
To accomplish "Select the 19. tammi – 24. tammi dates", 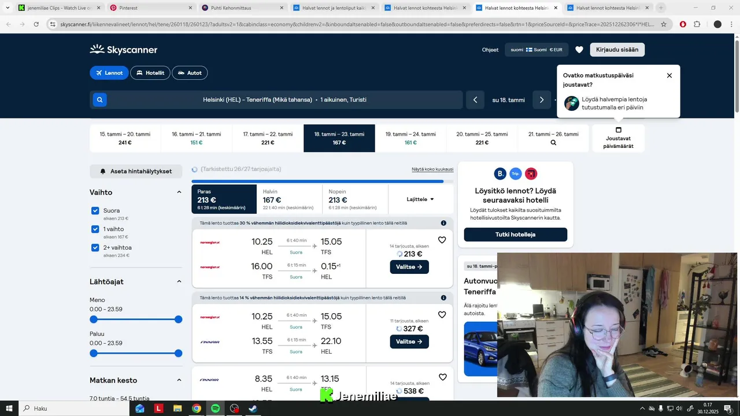I will pos(410,138).
